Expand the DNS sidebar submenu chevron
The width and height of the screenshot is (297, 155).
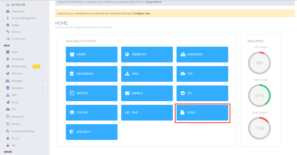point(42,95)
